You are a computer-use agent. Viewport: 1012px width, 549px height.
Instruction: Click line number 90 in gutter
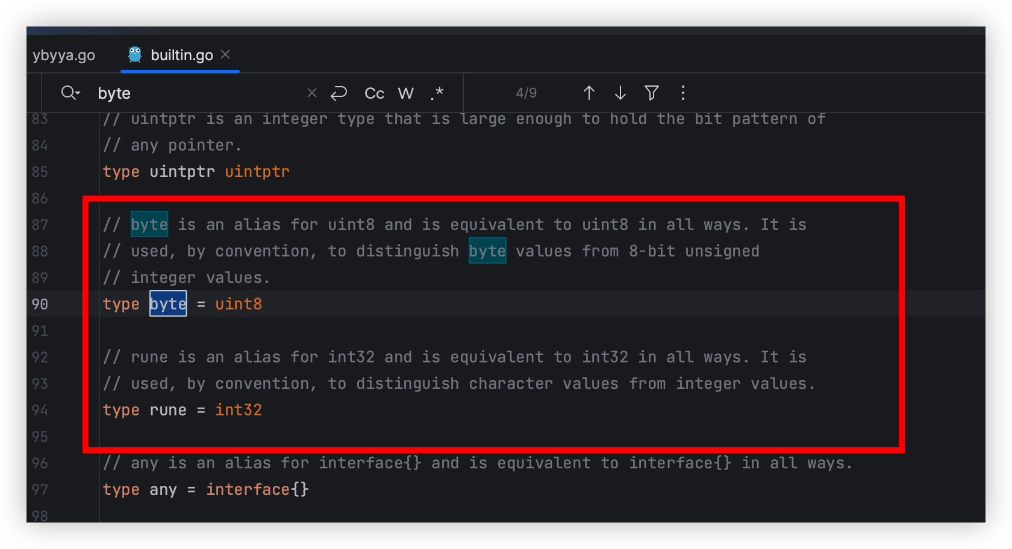(40, 304)
